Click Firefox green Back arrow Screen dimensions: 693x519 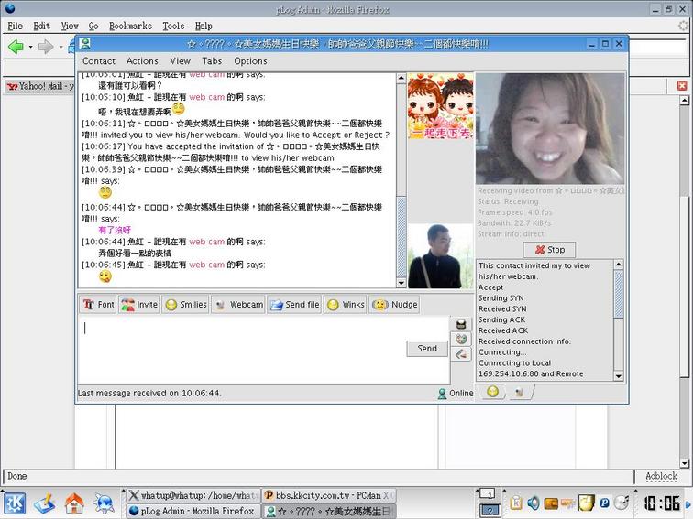click(16, 47)
